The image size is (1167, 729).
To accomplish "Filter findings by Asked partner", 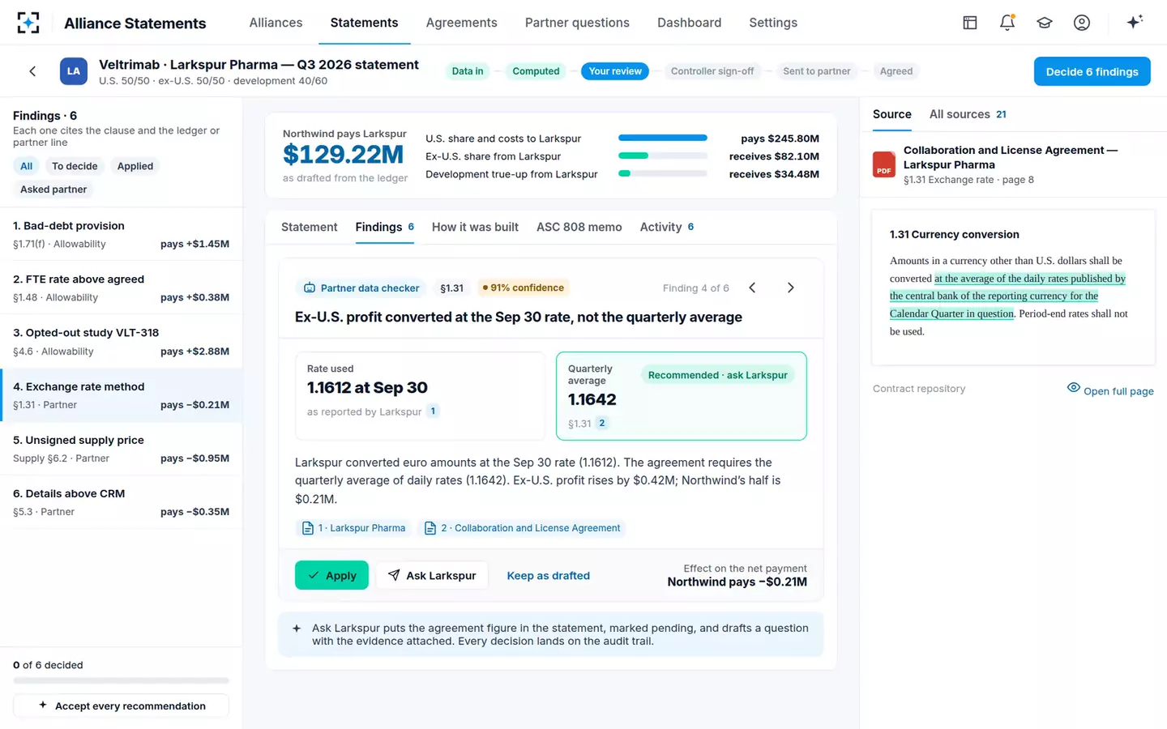I will (x=53, y=190).
